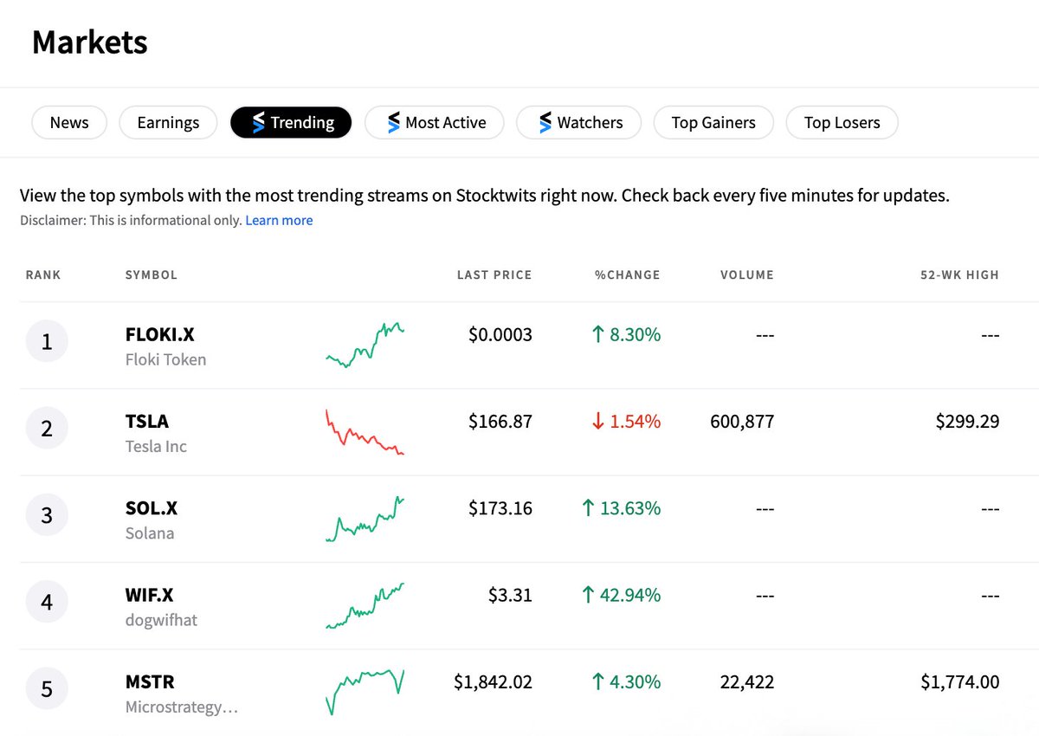Click the $1,774.00 52-week high

(x=960, y=682)
